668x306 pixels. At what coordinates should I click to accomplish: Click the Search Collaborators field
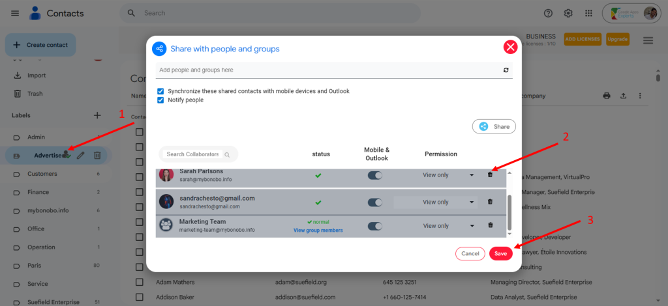click(x=193, y=154)
